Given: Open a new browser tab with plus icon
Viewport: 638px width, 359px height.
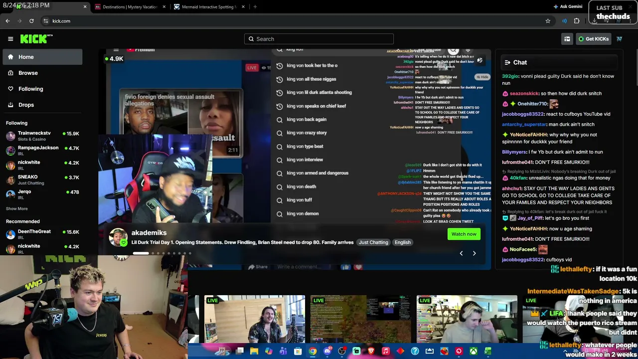Looking at the screenshot, I should click(x=255, y=7).
